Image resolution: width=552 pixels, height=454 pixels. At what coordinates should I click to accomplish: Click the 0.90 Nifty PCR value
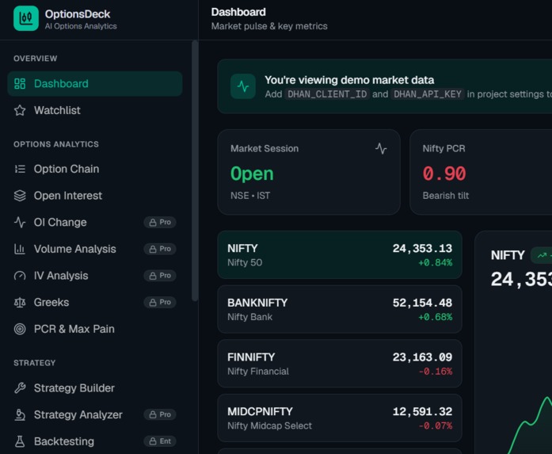pos(444,174)
